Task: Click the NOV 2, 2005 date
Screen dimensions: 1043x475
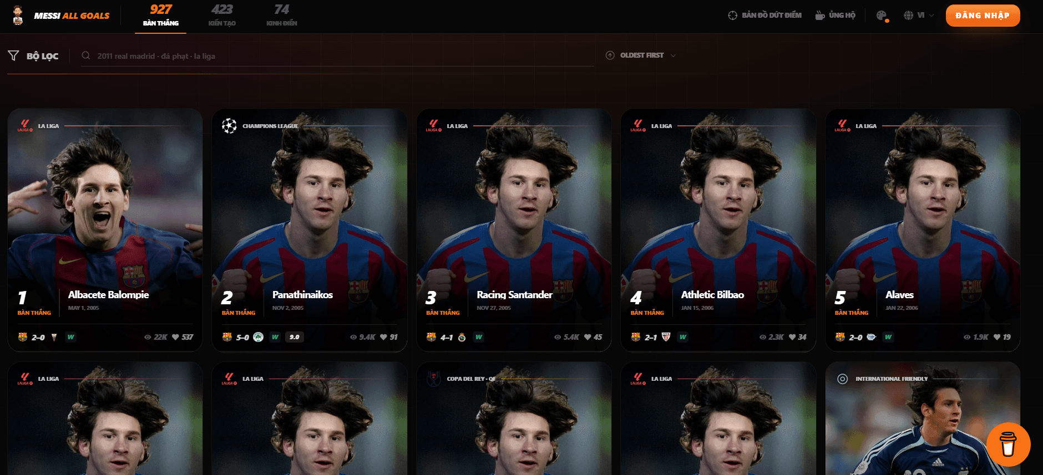Action: pos(288,308)
